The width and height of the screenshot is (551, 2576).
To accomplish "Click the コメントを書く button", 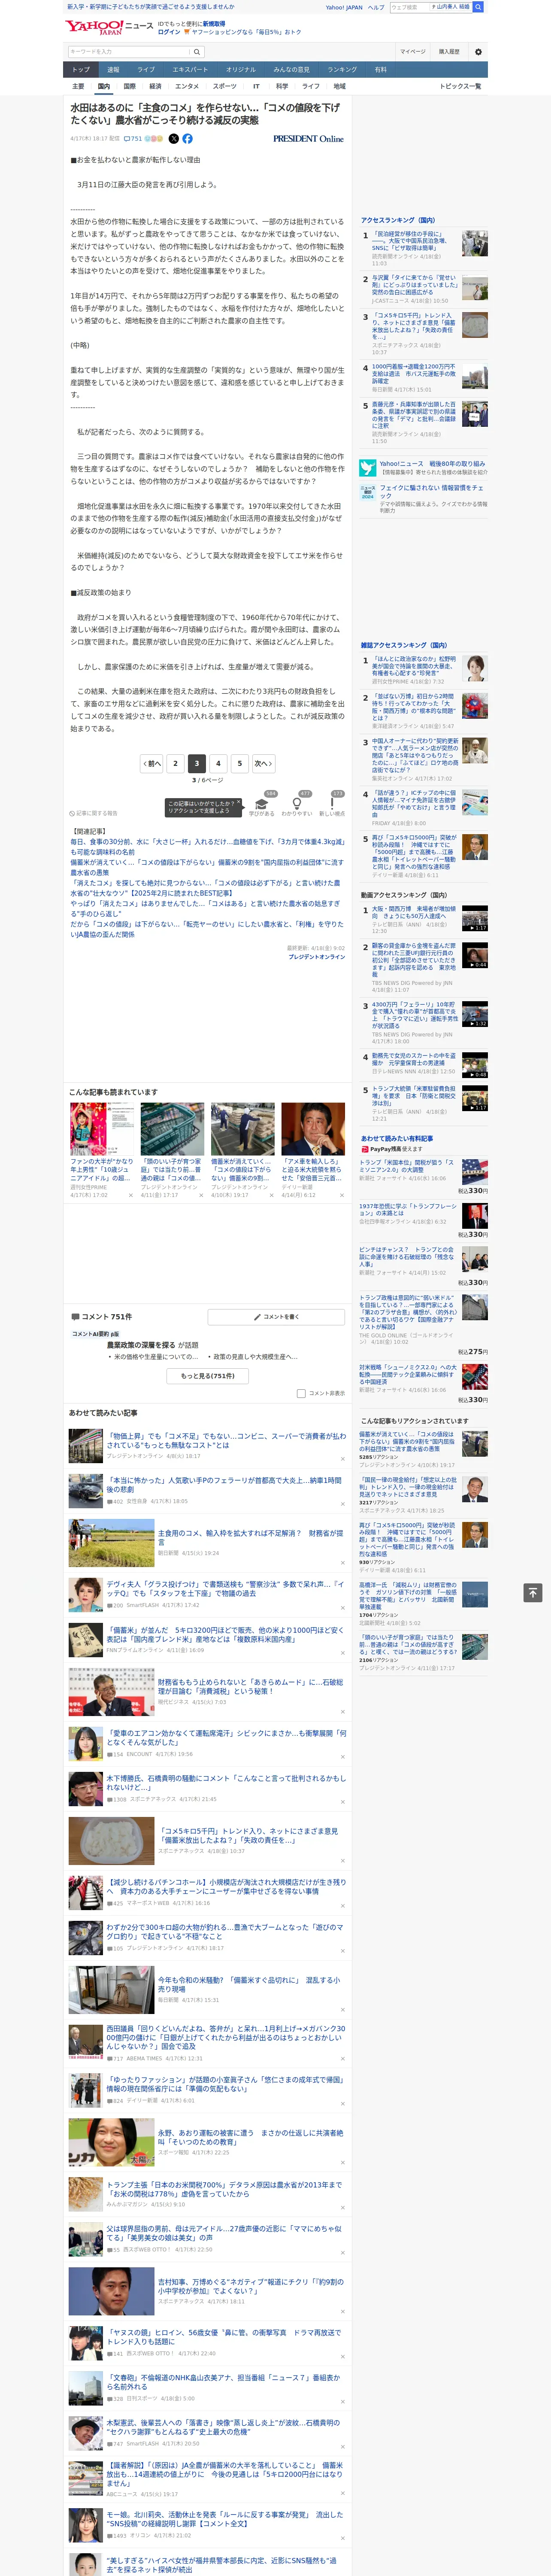I will pos(276,1317).
